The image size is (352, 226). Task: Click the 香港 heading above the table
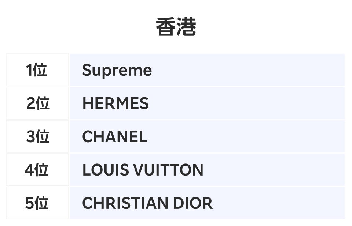[176, 27]
